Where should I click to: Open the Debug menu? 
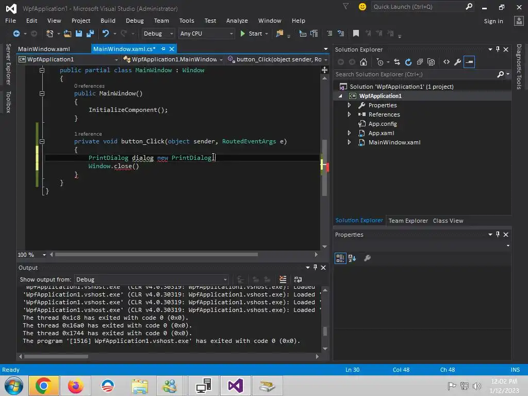pyautogui.click(x=135, y=21)
